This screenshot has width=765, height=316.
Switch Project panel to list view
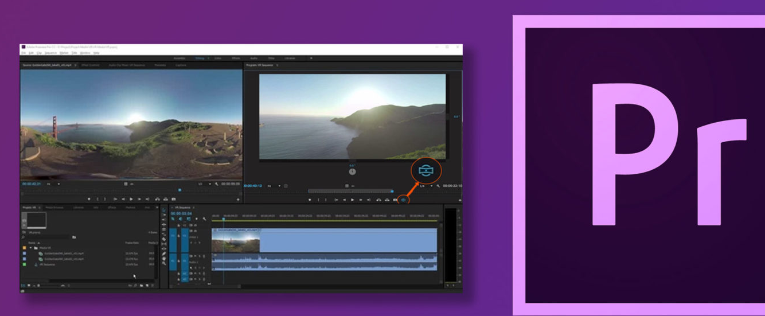click(x=23, y=286)
